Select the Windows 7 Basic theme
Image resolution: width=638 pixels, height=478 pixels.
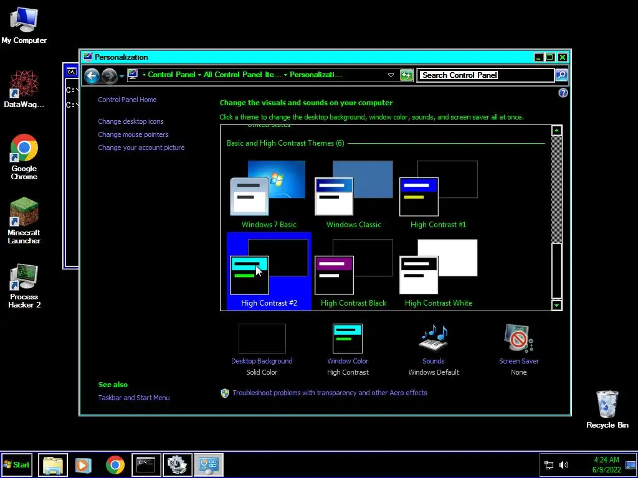[269, 194]
